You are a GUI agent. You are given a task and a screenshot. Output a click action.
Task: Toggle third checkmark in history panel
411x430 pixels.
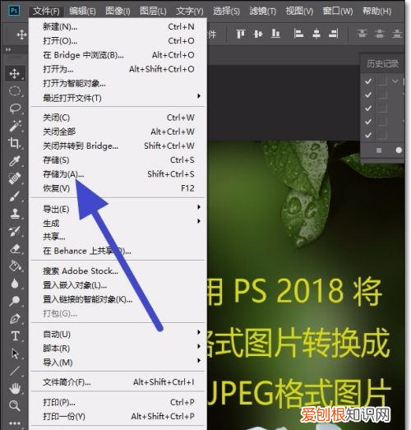click(368, 109)
